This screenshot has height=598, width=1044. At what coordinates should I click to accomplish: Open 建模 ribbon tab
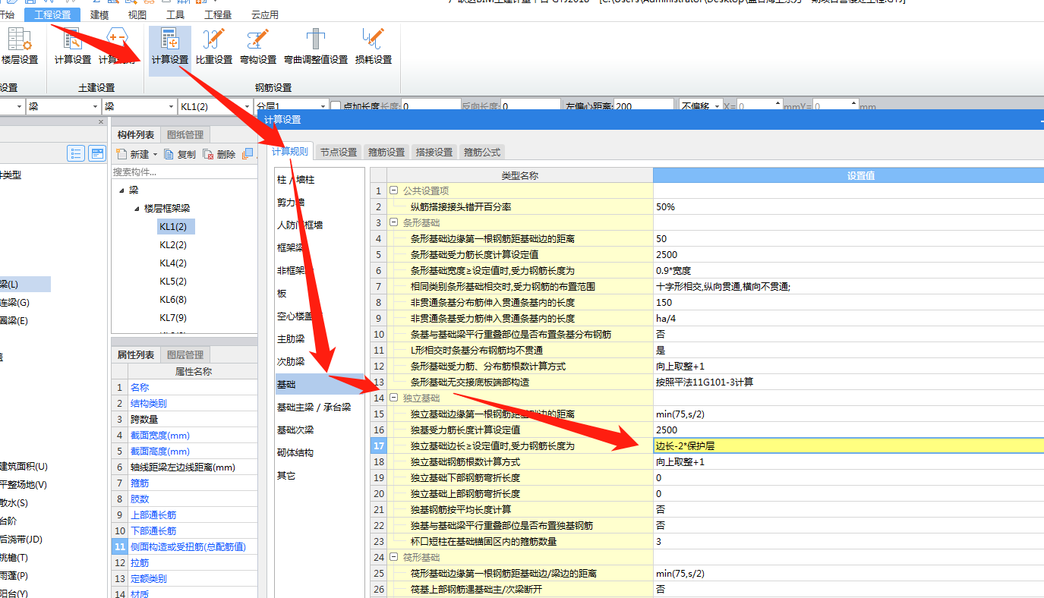click(99, 14)
